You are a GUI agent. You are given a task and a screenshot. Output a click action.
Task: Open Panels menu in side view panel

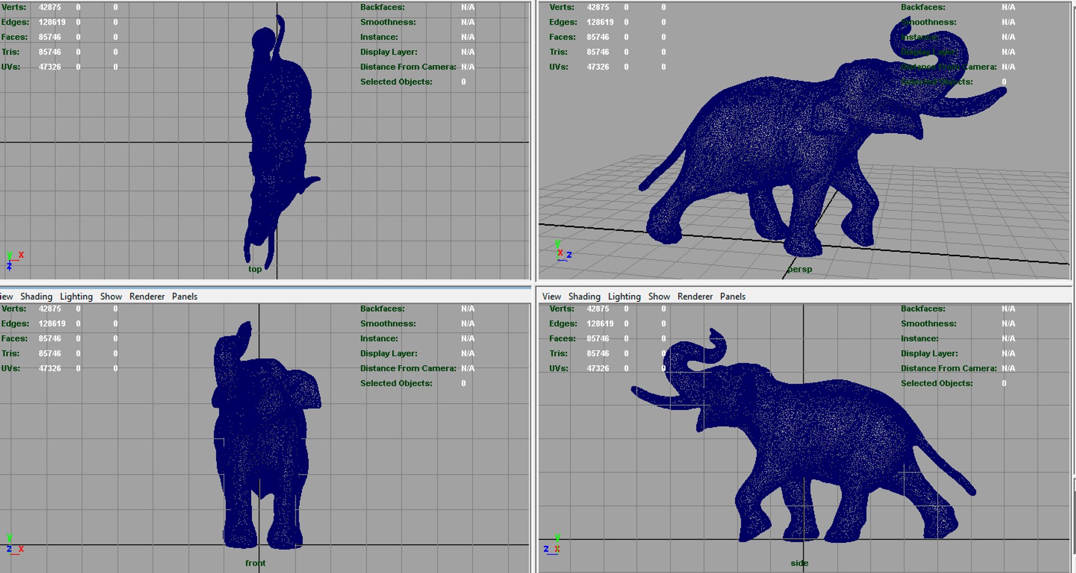(732, 296)
